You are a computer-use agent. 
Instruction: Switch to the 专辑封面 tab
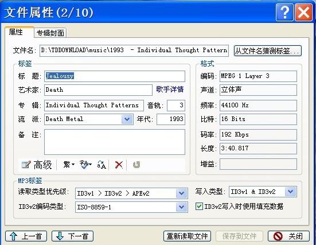click(x=50, y=33)
